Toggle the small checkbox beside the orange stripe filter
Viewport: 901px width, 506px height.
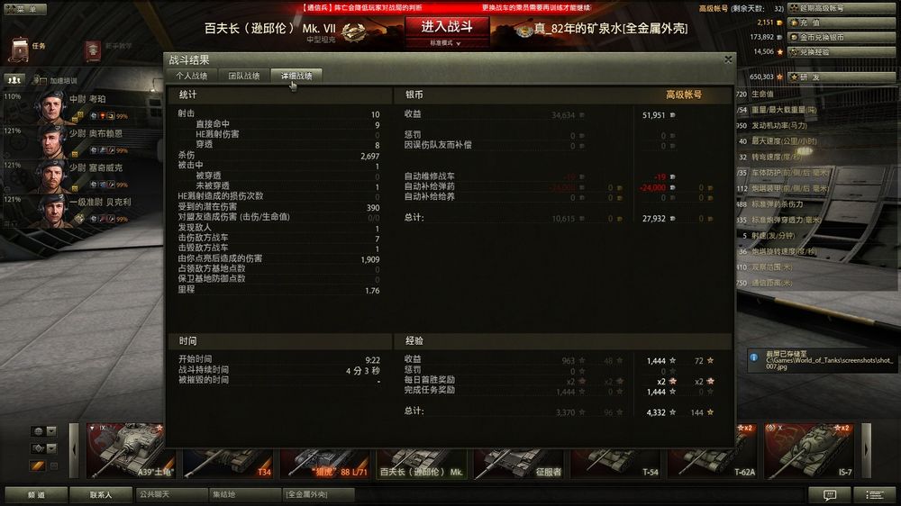[53, 465]
